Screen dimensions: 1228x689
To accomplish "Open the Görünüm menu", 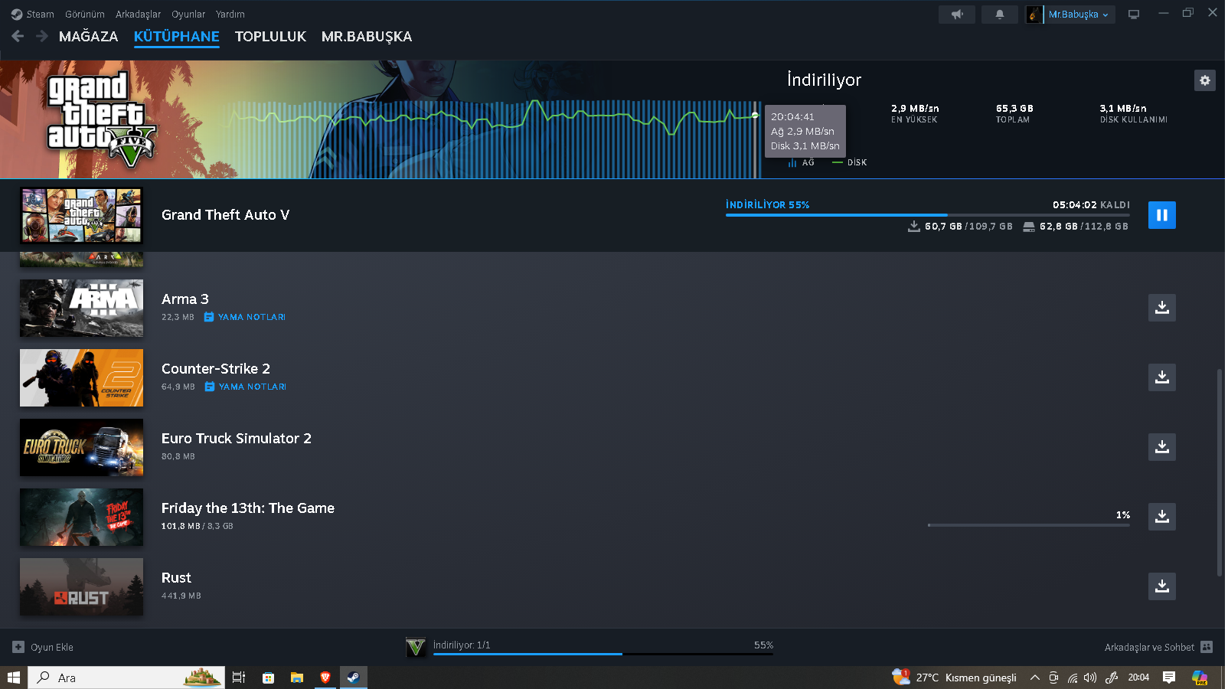I will pos(85,14).
